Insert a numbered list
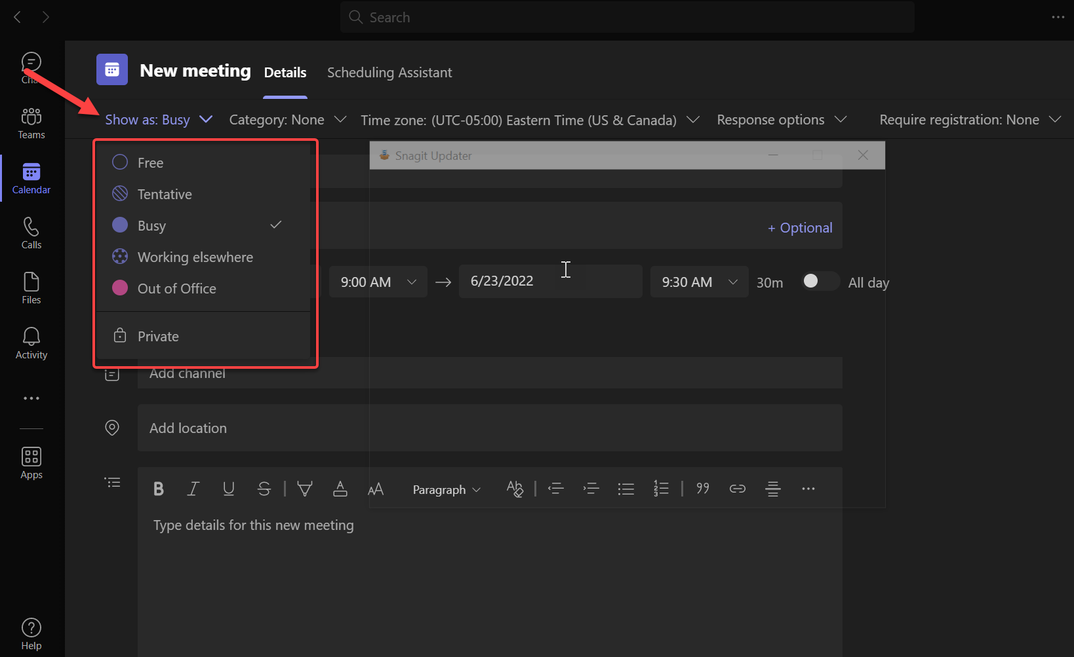1074x657 pixels. [x=661, y=489]
